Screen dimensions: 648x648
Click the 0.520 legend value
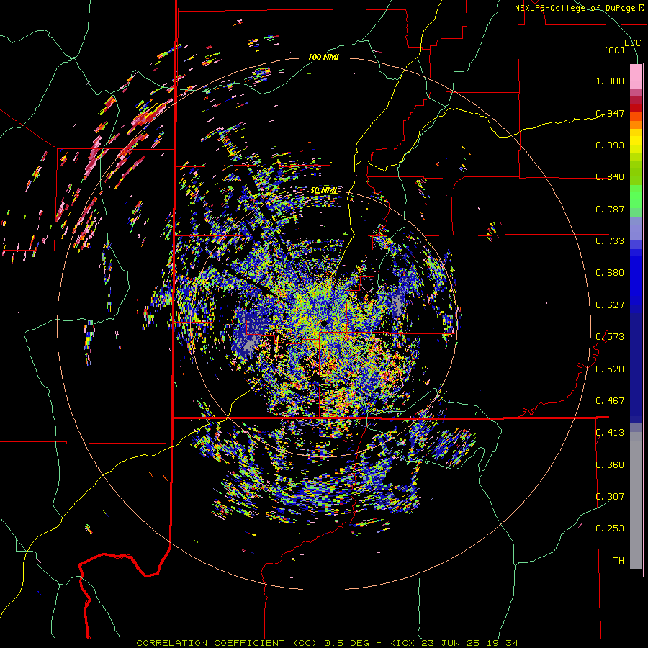(610, 369)
